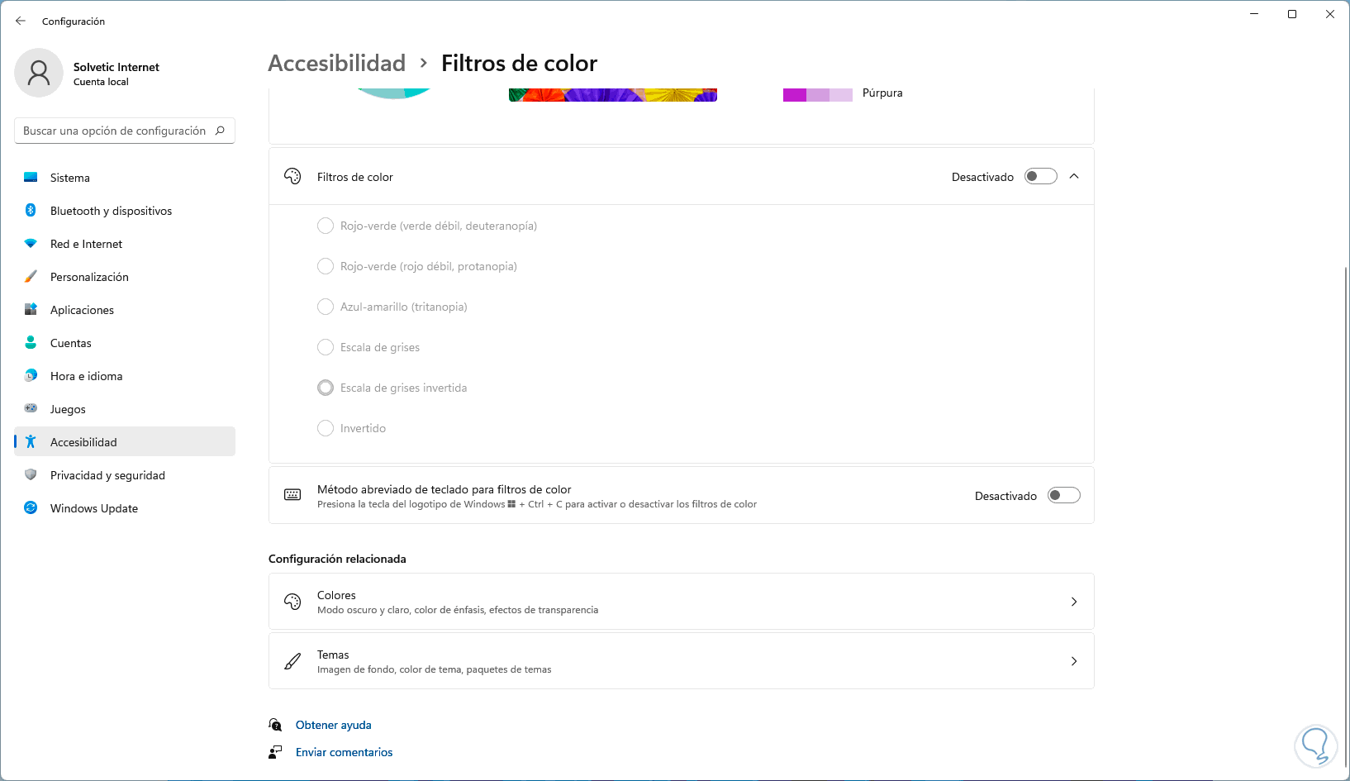
Task: Open Bluetooth y dispositivos via its icon
Action: tap(31, 211)
